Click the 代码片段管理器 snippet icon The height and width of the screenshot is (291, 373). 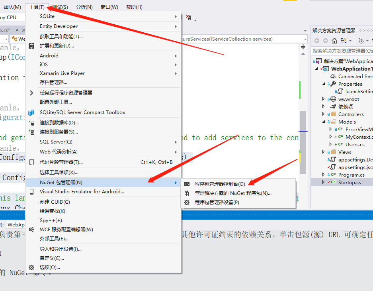click(31, 162)
